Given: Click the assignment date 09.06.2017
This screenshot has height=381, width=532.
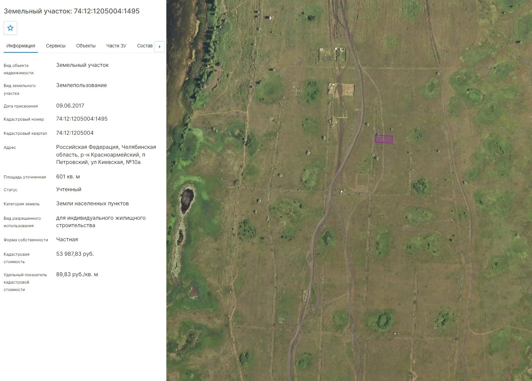Looking at the screenshot, I should click(70, 106).
